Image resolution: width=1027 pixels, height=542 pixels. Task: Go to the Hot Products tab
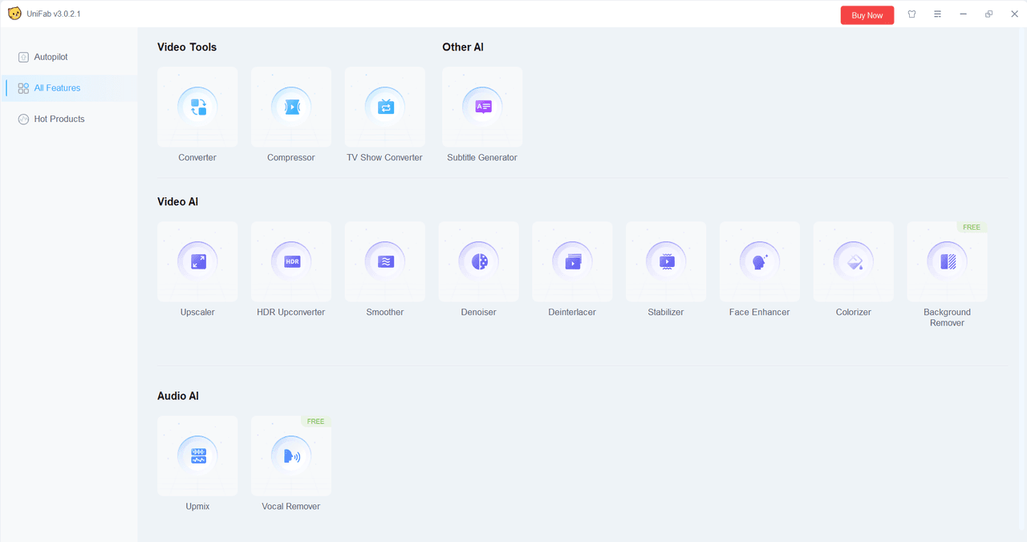tap(70, 119)
